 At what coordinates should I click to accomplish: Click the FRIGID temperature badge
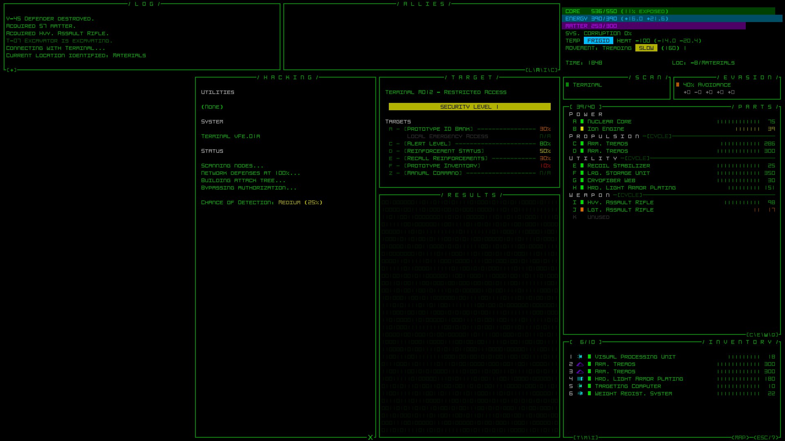coord(598,41)
